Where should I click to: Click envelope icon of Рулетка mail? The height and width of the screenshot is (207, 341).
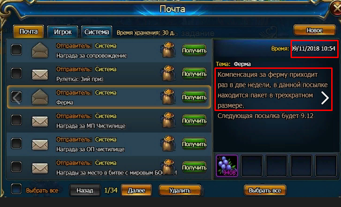coord(40,74)
